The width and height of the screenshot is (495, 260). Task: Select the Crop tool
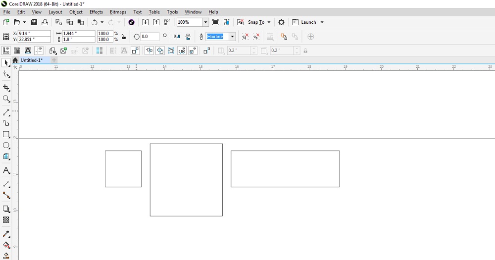[6, 88]
